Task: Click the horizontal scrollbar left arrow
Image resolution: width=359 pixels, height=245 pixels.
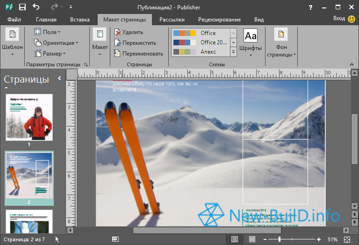Action: click(x=70, y=230)
